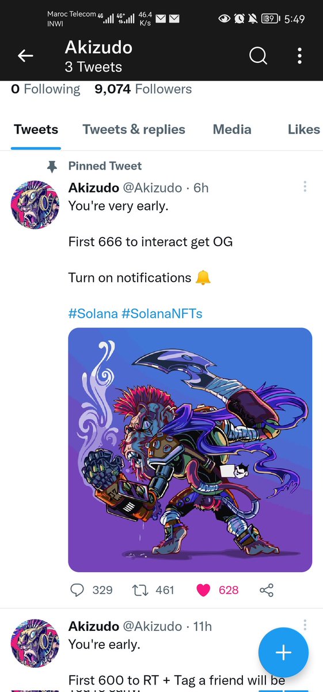Open Akizudo avatar on pinned tweet
323x692 pixels.
[35, 204]
